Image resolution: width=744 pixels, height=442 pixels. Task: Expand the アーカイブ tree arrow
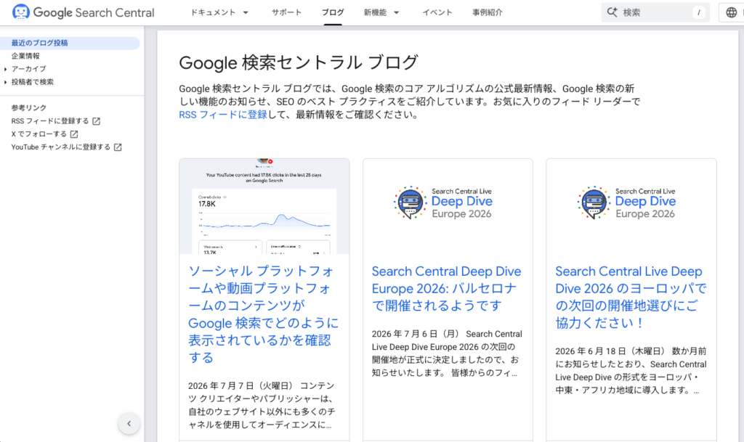coord(5,69)
